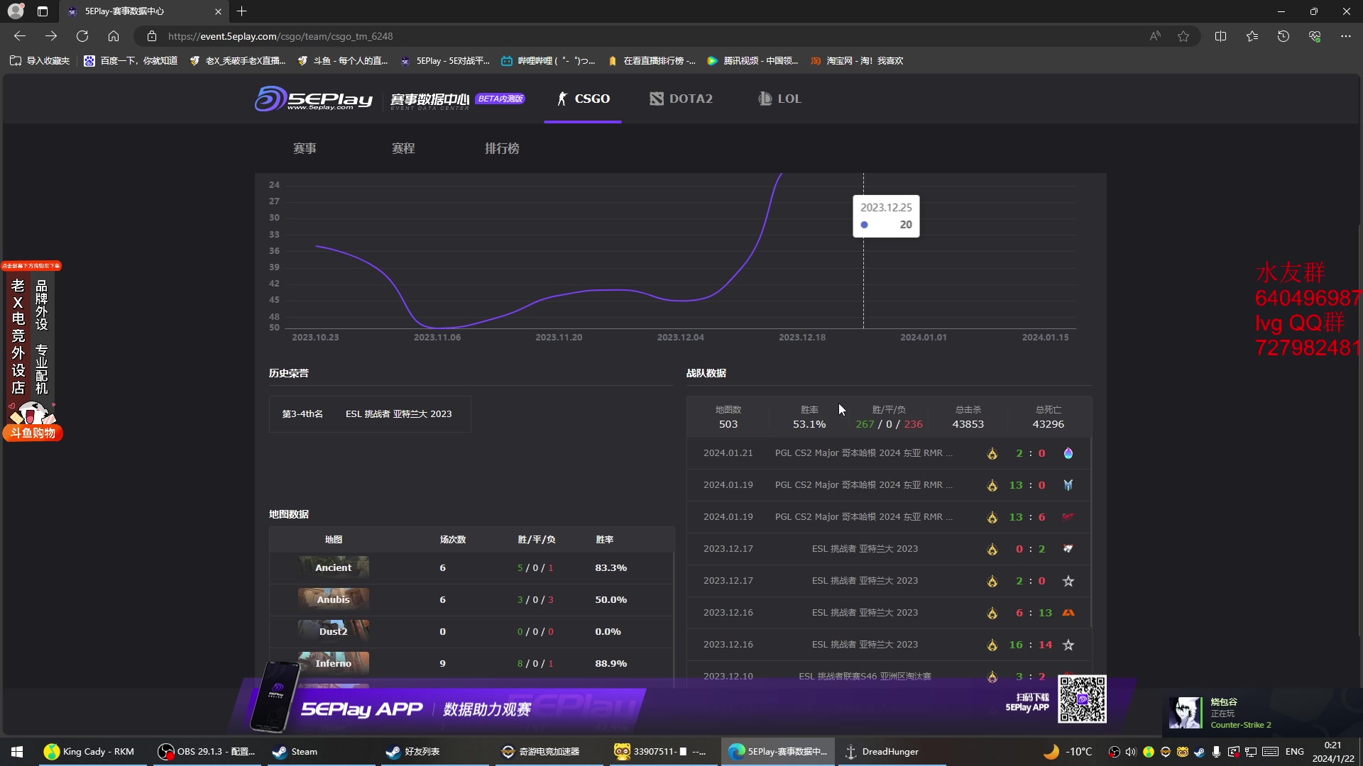Switch to the DOTA2 tab

(681, 99)
